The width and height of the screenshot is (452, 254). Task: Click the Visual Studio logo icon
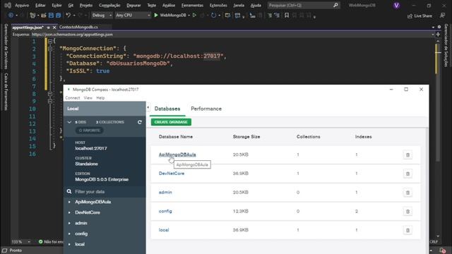tap(8, 5)
